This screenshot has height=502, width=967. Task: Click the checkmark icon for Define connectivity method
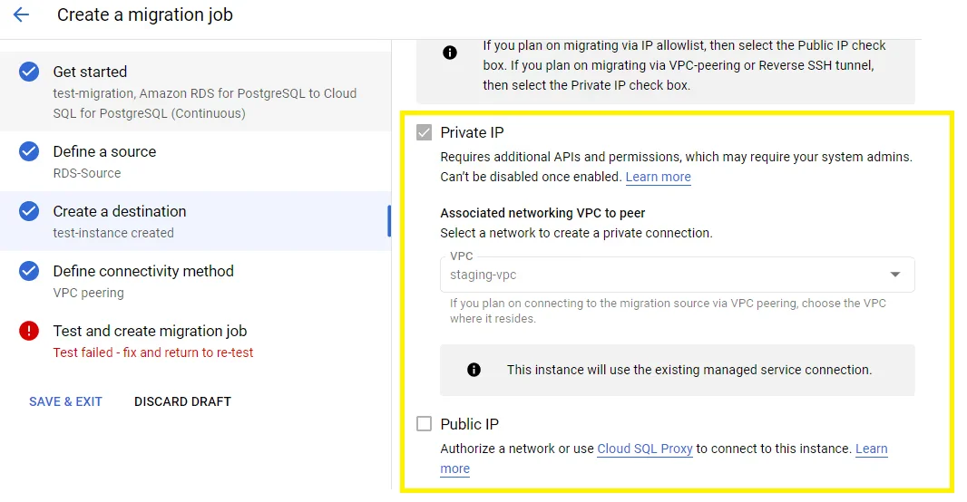[29, 271]
